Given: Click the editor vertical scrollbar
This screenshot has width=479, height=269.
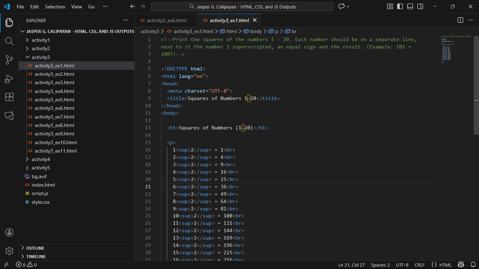Looking at the screenshot, I should point(476,84).
